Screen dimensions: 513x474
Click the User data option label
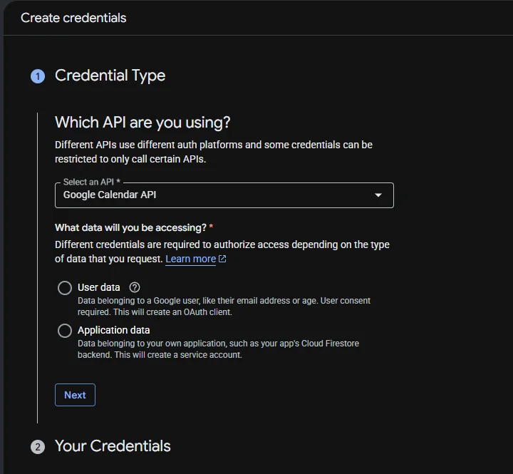tap(99, 287)
